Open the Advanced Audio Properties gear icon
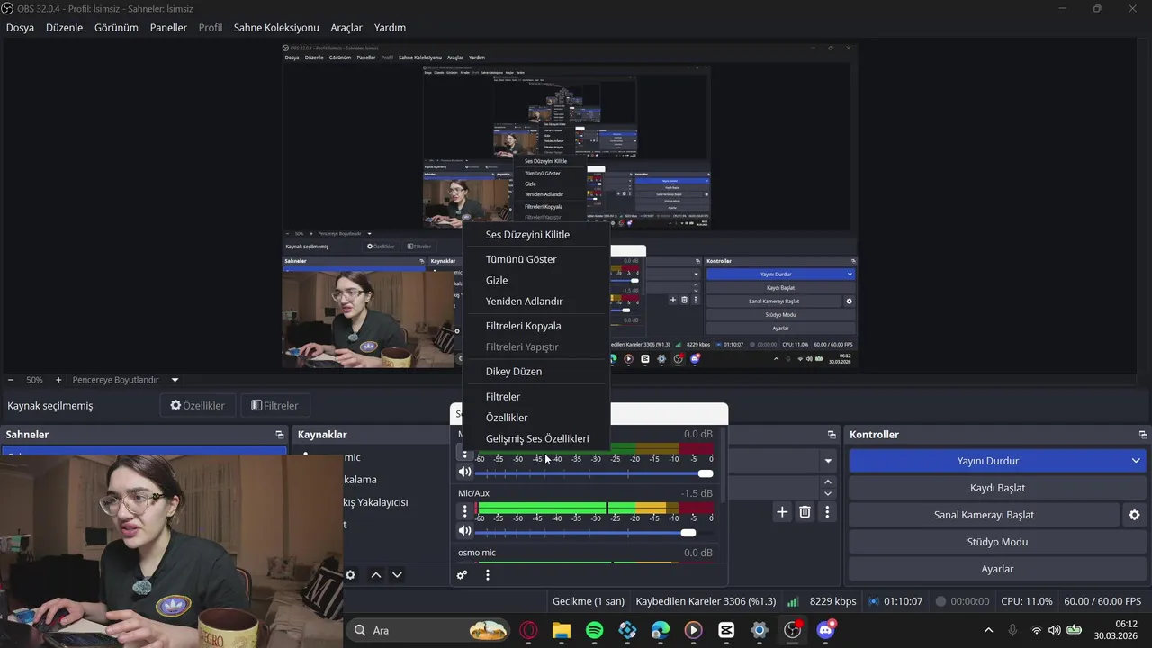 pos(462,575)
